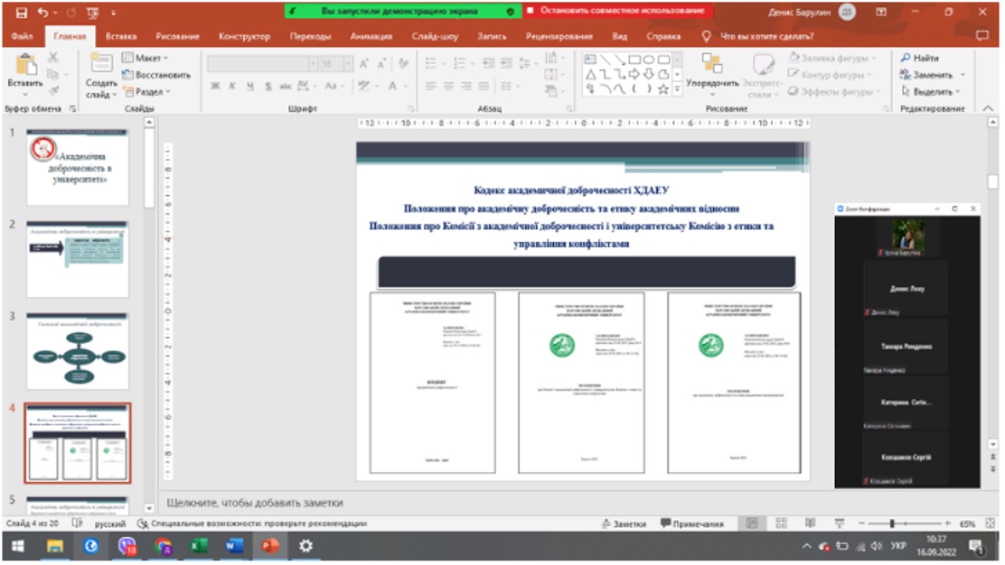Switch to the Слайд-шоу tab
Image resolution: width=1005 pixels, height=565 pixels.
(x=436, y=36)
